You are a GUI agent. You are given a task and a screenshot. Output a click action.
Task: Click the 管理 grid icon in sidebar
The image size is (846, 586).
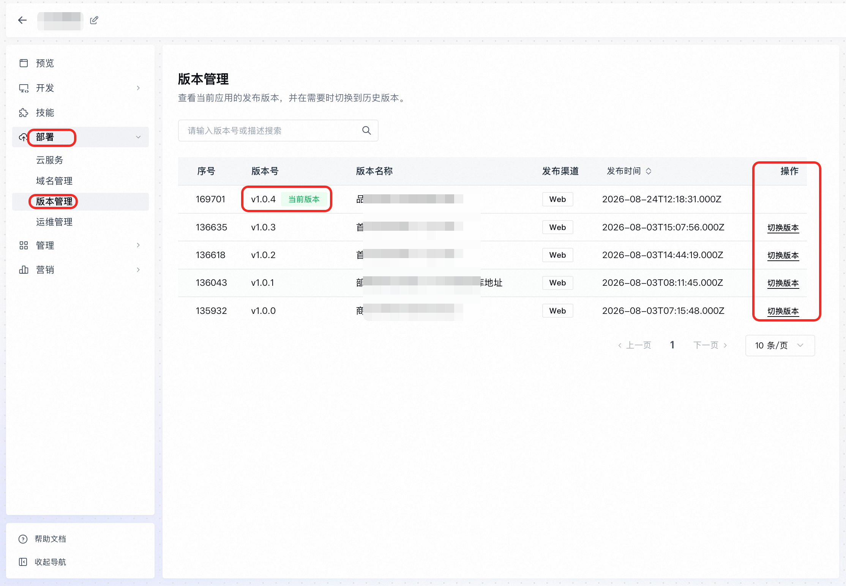[x=24, y=245]
